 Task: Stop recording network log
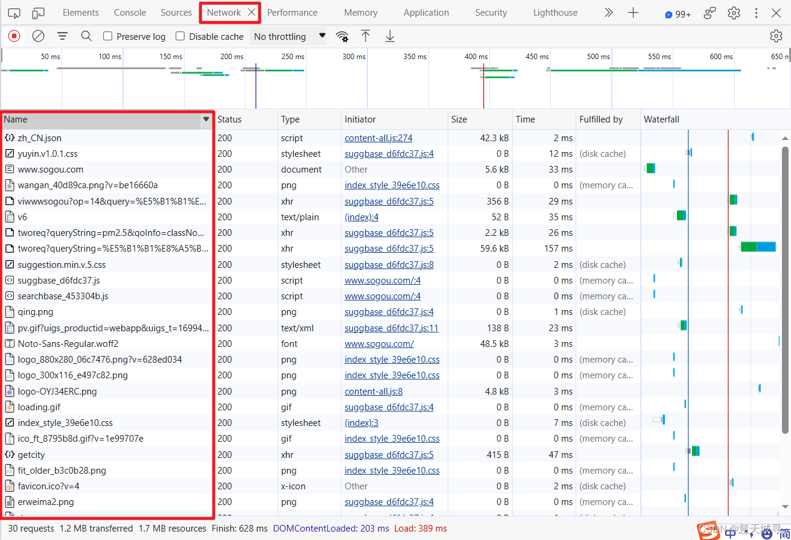pos(14,36)
